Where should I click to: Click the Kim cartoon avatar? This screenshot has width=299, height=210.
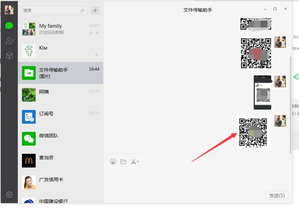29,51
